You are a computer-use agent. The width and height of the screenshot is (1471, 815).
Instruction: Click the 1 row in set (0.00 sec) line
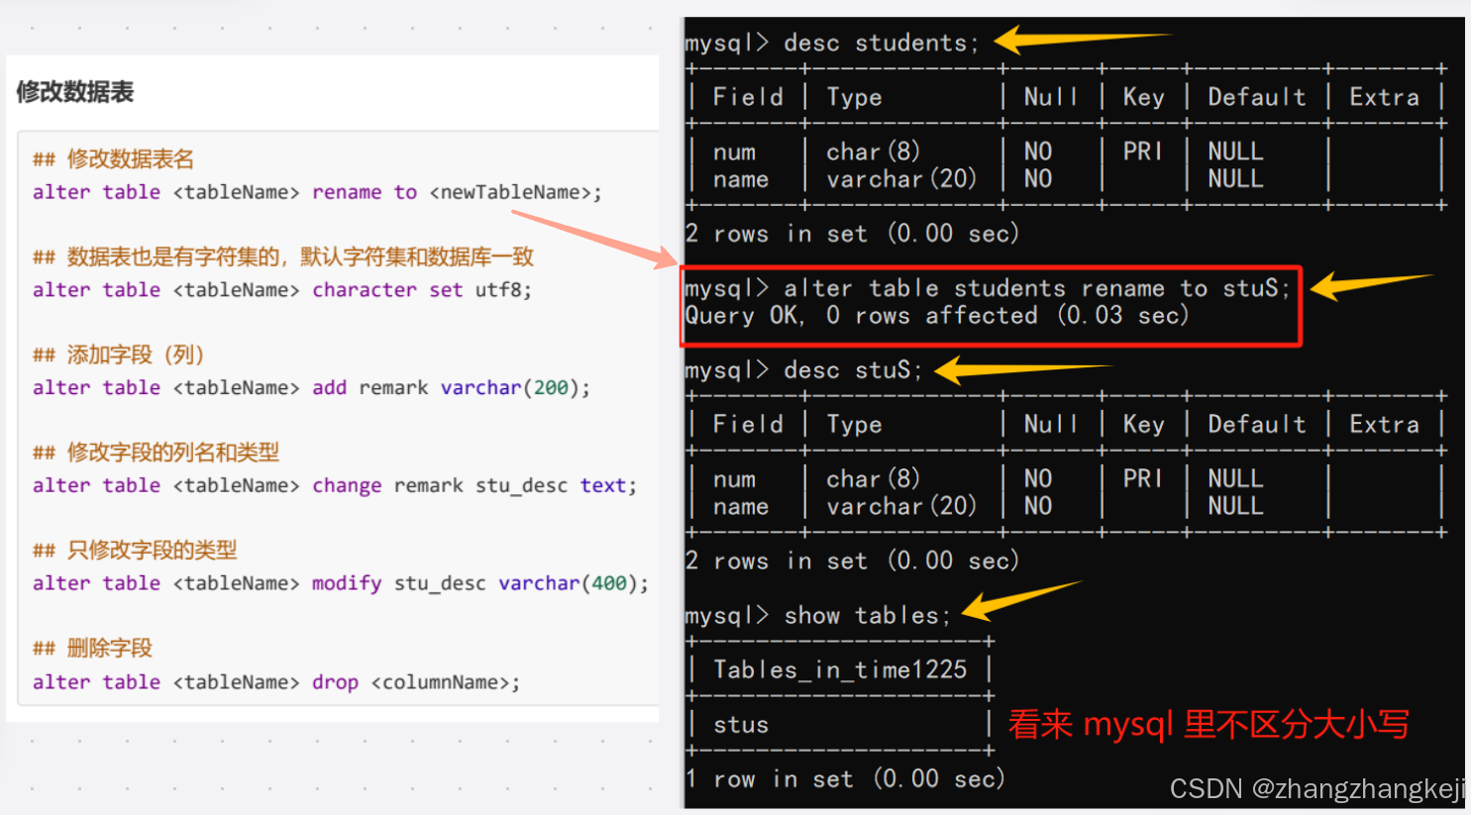coord(845,779)
